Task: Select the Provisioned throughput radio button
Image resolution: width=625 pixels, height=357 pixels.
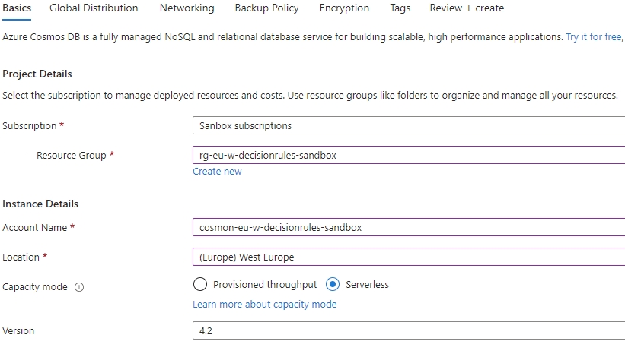Action: click(200, 285)
